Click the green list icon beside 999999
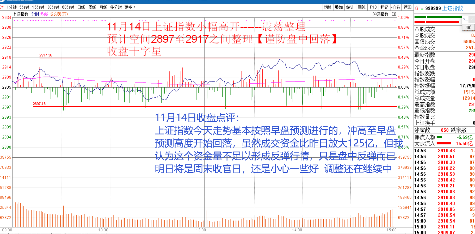 (x=422, y=8)
